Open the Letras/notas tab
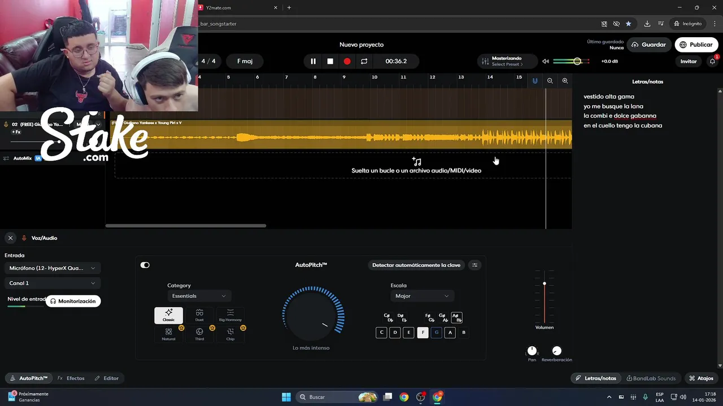Viewport: 723px width, 406px height. (x=596, y=378)
